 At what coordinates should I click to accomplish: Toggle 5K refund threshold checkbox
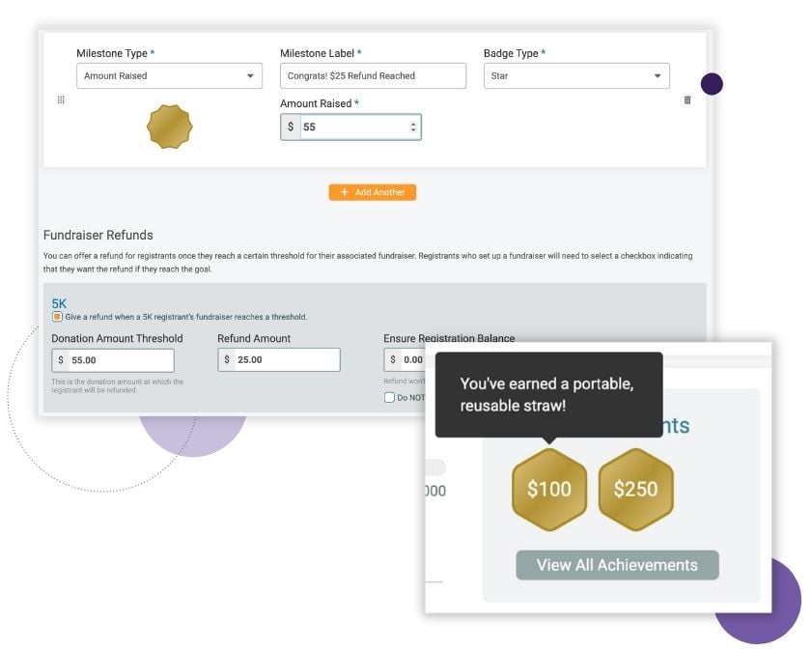(57, 317)
